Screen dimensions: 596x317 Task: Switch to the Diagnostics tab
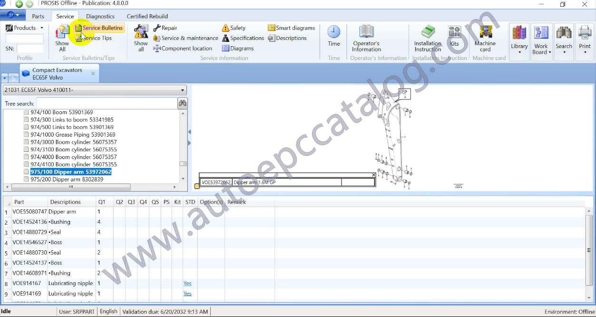coord(100,16)
